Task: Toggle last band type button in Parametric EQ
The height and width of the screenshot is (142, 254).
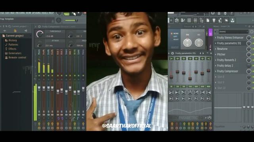Action: [208, 59]
